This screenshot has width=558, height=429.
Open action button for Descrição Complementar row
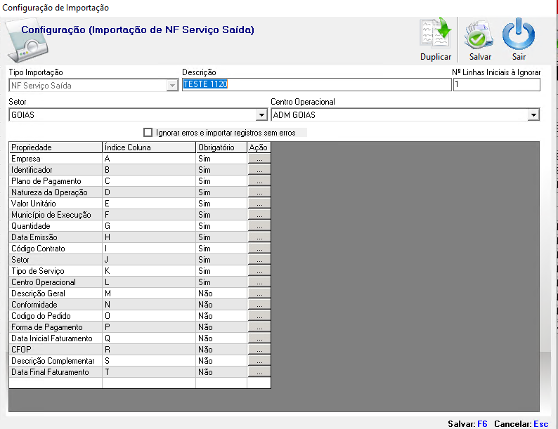(259, 361)
